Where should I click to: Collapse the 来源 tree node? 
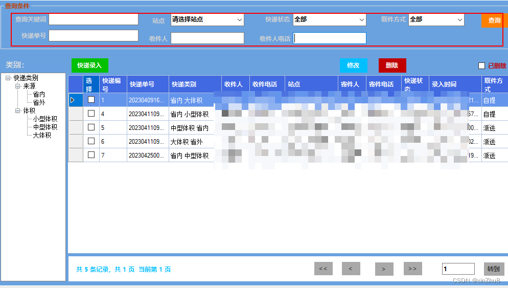pos(18,86)
